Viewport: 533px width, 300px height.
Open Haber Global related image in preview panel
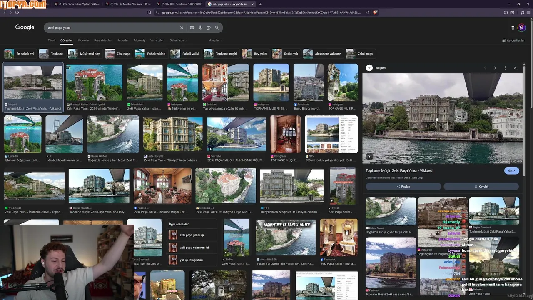(391, 211)
